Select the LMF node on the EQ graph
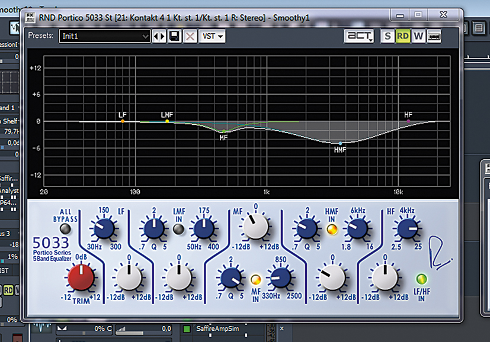Screen dimensions: 490x342 (x=167, y=121)
